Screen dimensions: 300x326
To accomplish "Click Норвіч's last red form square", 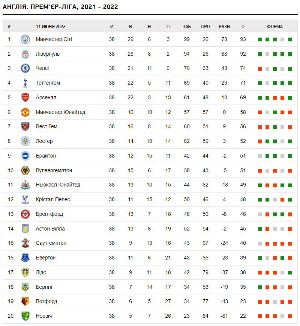I will pos(290,316).
